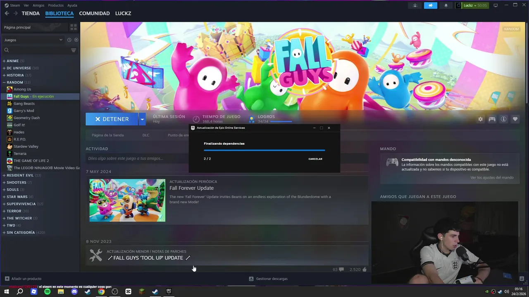Viewport: 529px width, 297px height.
Task: Stop Fall Guys with the Detener button
Action: click(112, 119)
